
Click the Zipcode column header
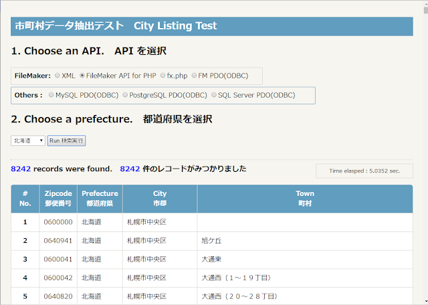(58, 198)
